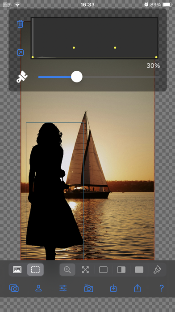
Task: Tap the fit-to-screen arrows icon
Action: coord(85,269)
